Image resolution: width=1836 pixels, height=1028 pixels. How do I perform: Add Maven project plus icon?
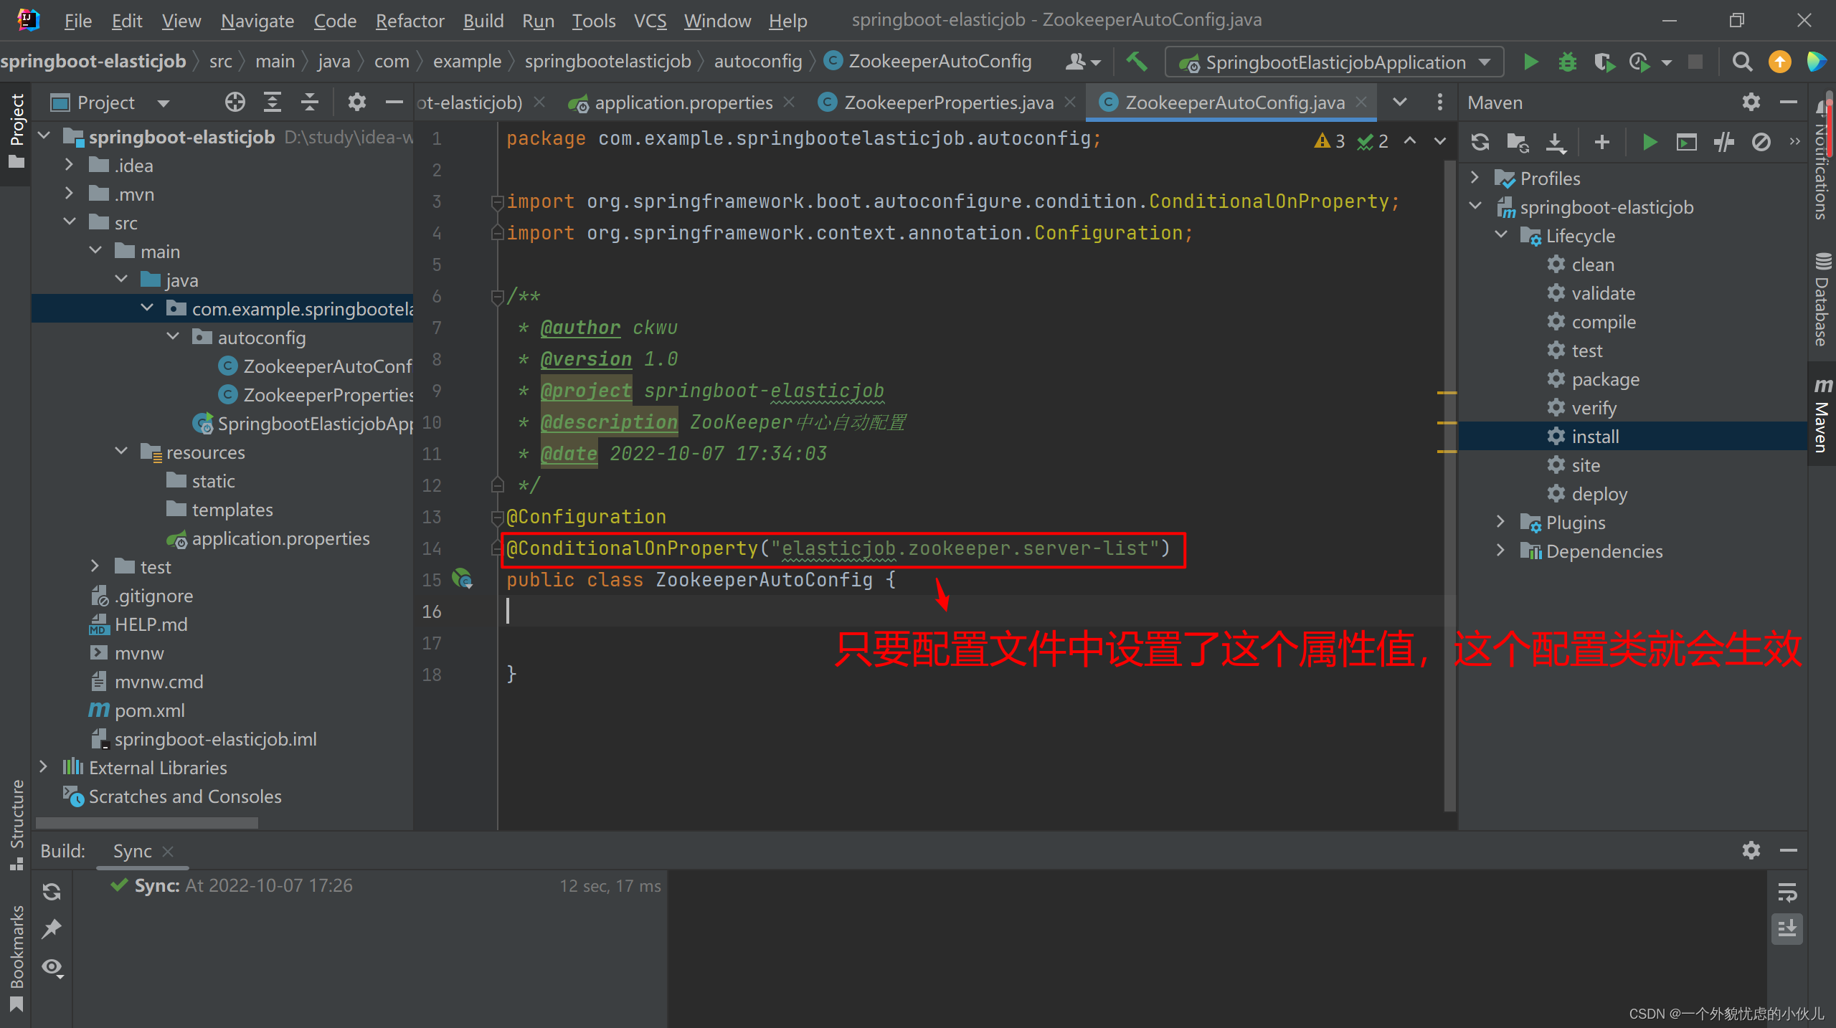coord(1601,142)
